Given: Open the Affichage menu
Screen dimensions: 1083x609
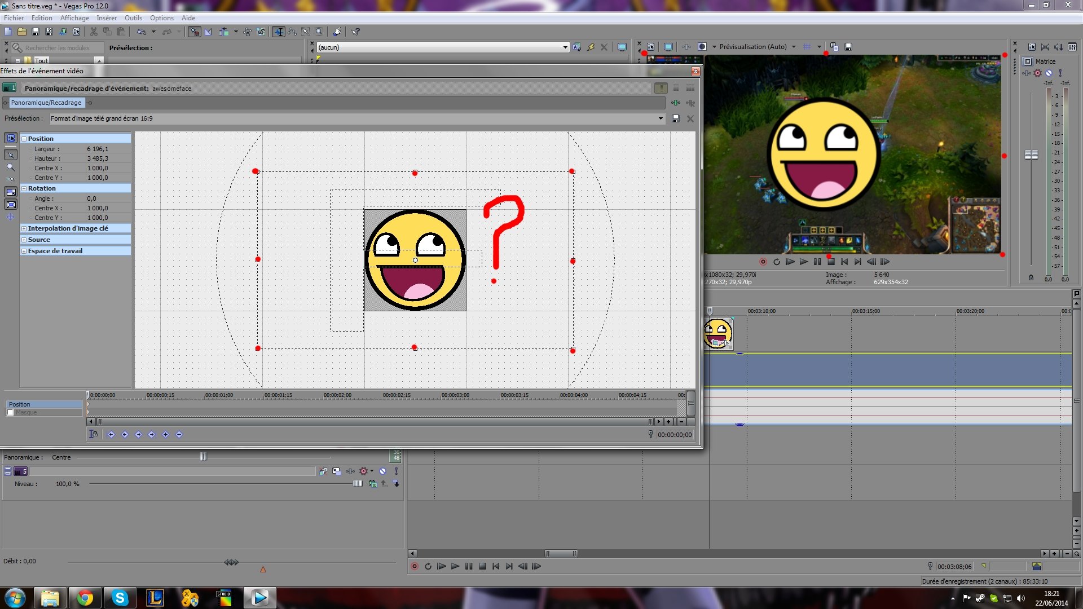Looking at the screenshot, I should point(74,17).
